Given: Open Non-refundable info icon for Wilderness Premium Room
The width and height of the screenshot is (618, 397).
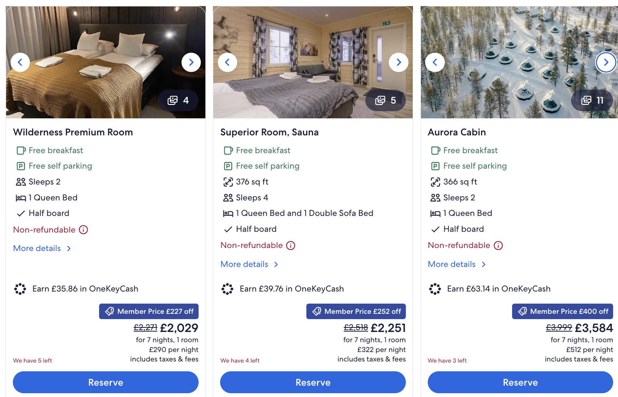Looking at the screenshot, I should 84,230.
